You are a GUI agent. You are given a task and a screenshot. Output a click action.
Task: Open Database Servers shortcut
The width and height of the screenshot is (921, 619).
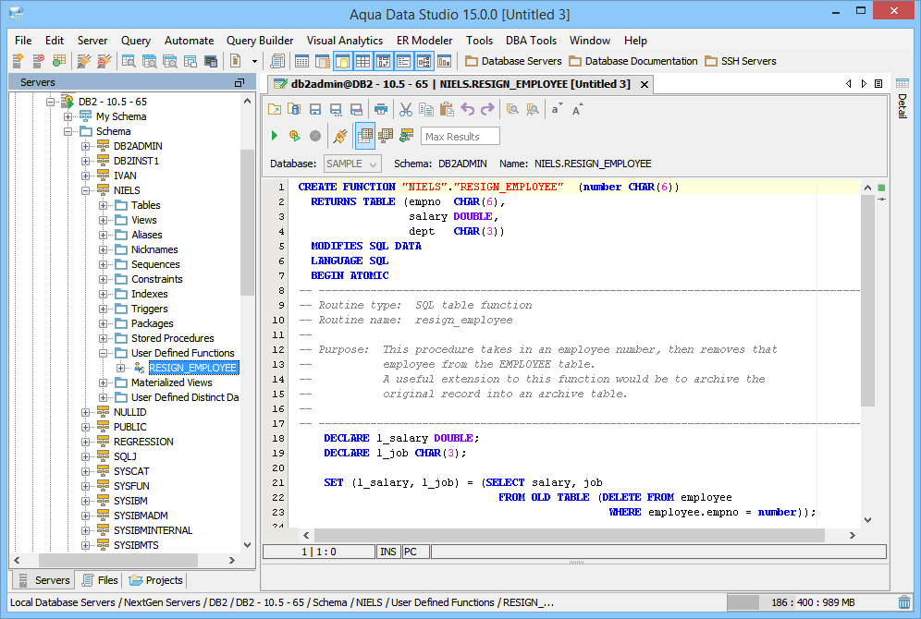pos(513,61)
